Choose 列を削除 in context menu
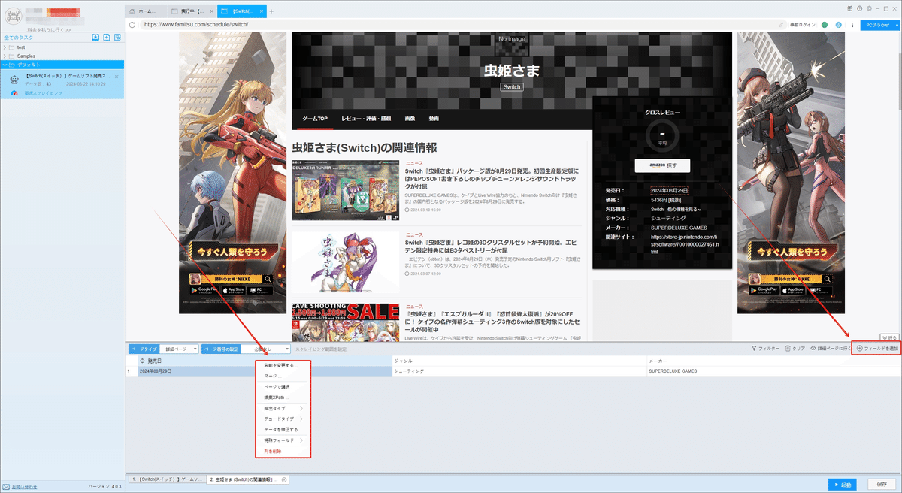 (282, 450)
